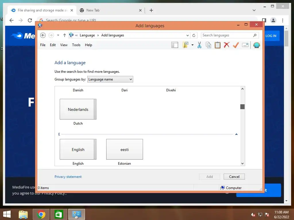Close the New Tab browser tab
The height and width of the screenshot is (220, 294).
(140, 10)
